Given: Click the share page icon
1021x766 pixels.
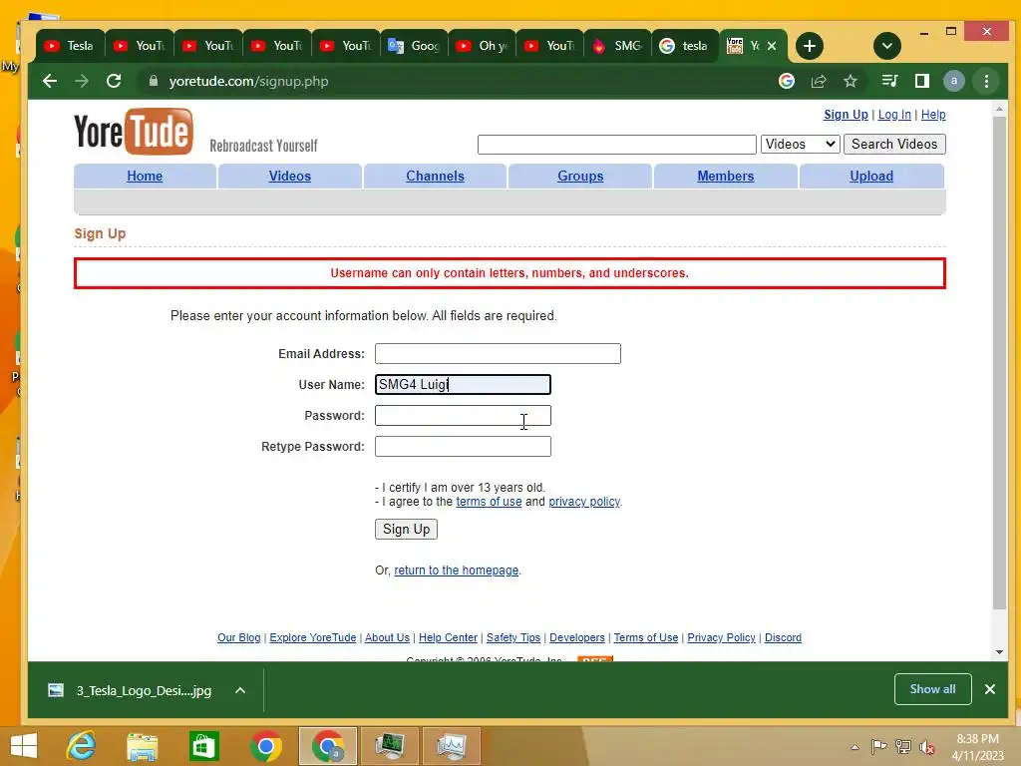Looking at the screenshot, I should point(819,81).
